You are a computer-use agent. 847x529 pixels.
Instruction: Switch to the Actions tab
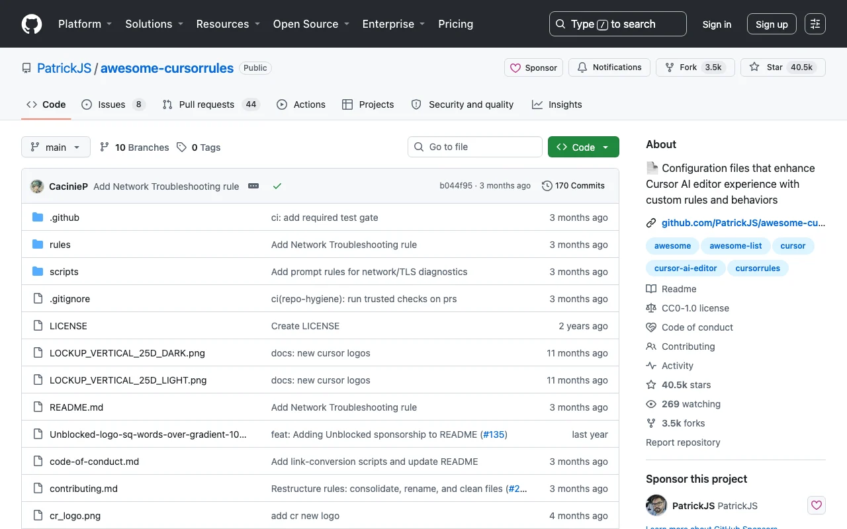[301, 104]
